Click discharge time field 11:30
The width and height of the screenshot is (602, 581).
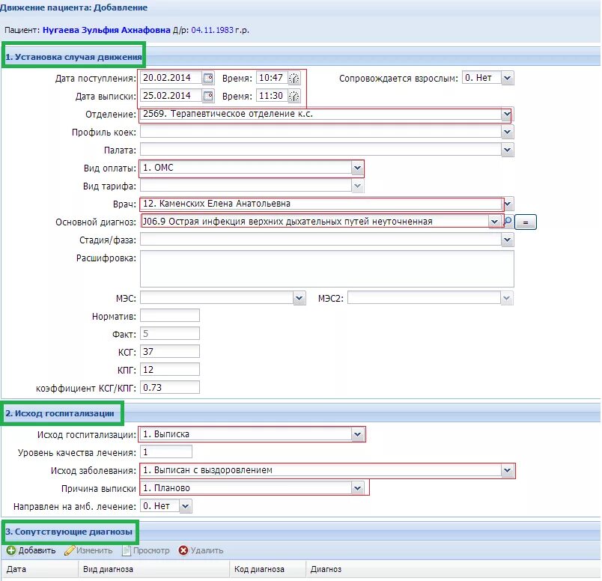273,96
